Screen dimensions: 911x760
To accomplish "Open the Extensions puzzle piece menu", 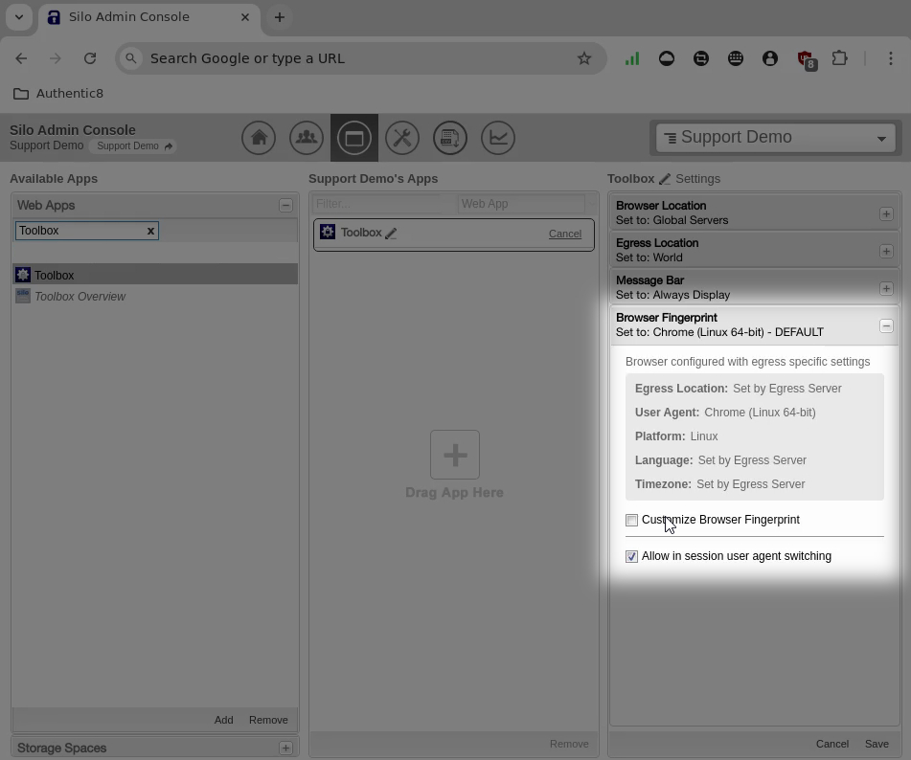I will (x=839, y=58).
